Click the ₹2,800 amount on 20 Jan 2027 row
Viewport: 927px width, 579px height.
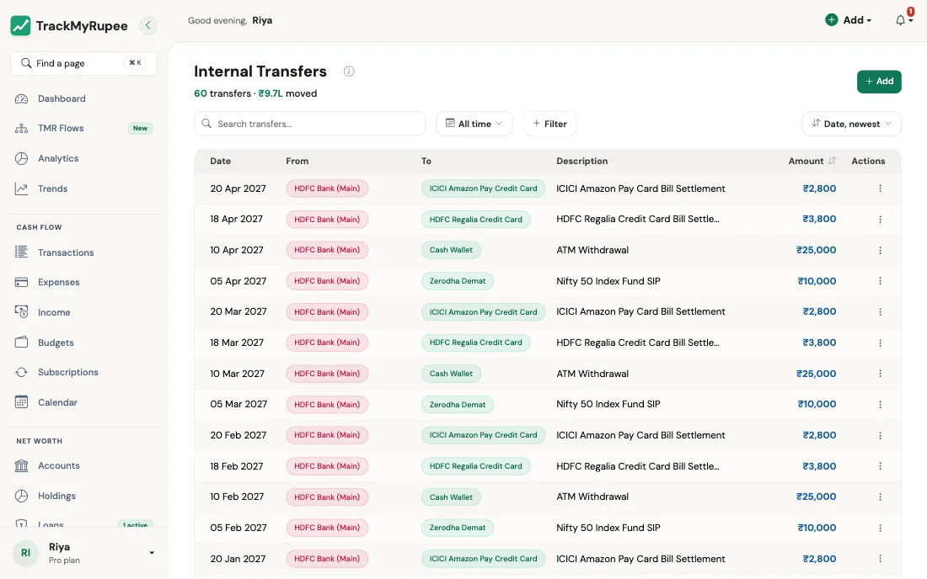819,559
